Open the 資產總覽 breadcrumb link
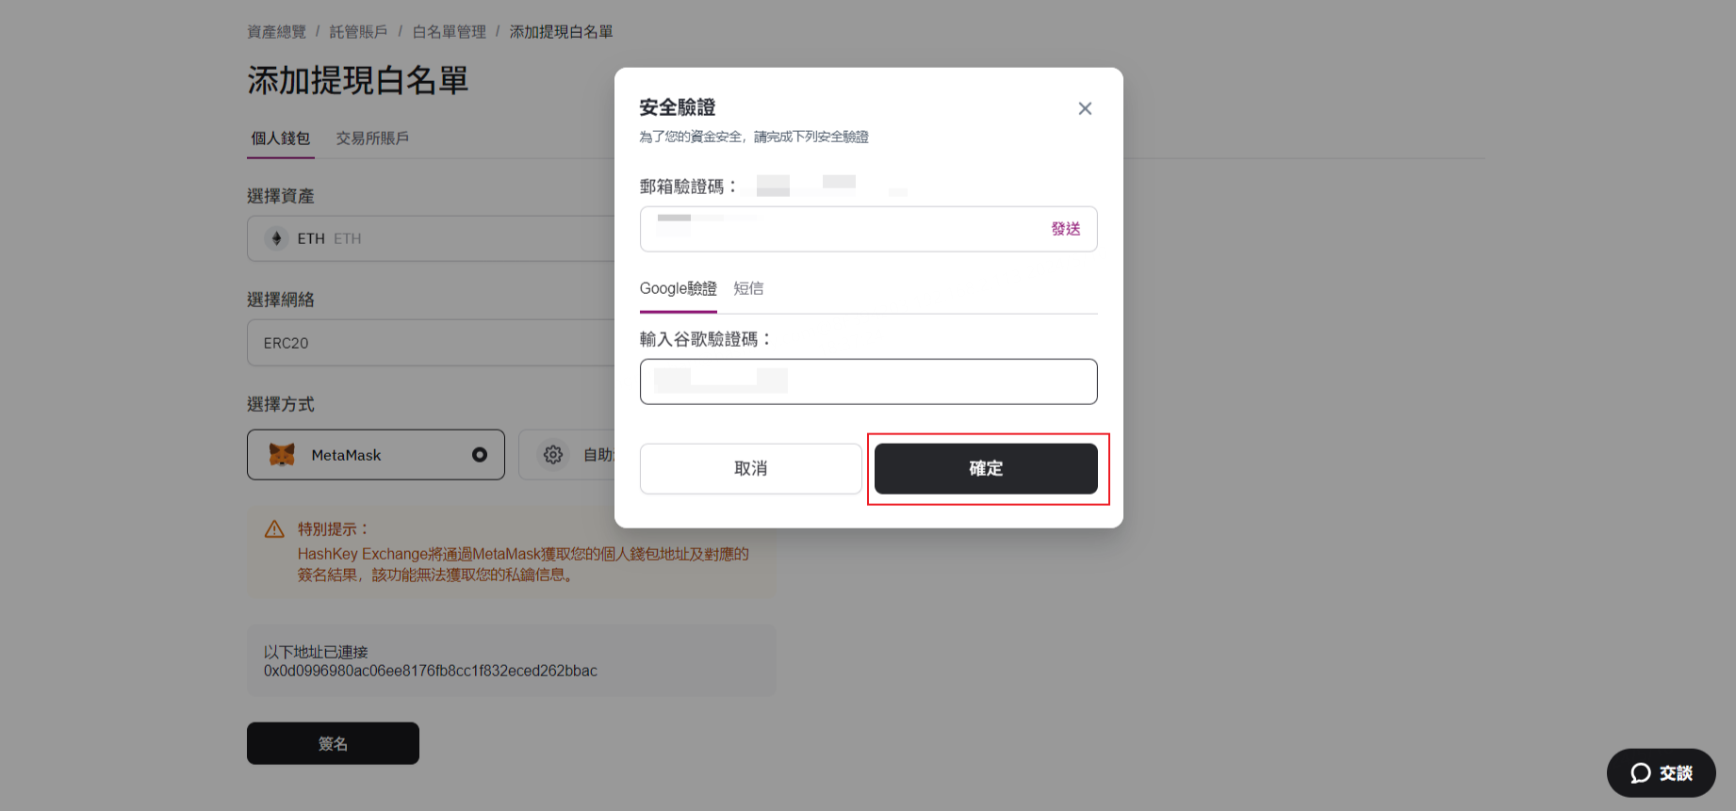This screenshot has width=1736, height=811. 276,32
